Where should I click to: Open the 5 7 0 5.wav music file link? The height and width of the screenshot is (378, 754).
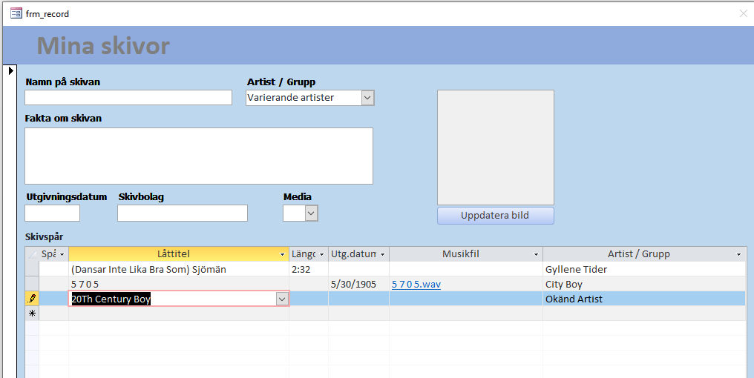pyautogui.click(x=416, y=285)
